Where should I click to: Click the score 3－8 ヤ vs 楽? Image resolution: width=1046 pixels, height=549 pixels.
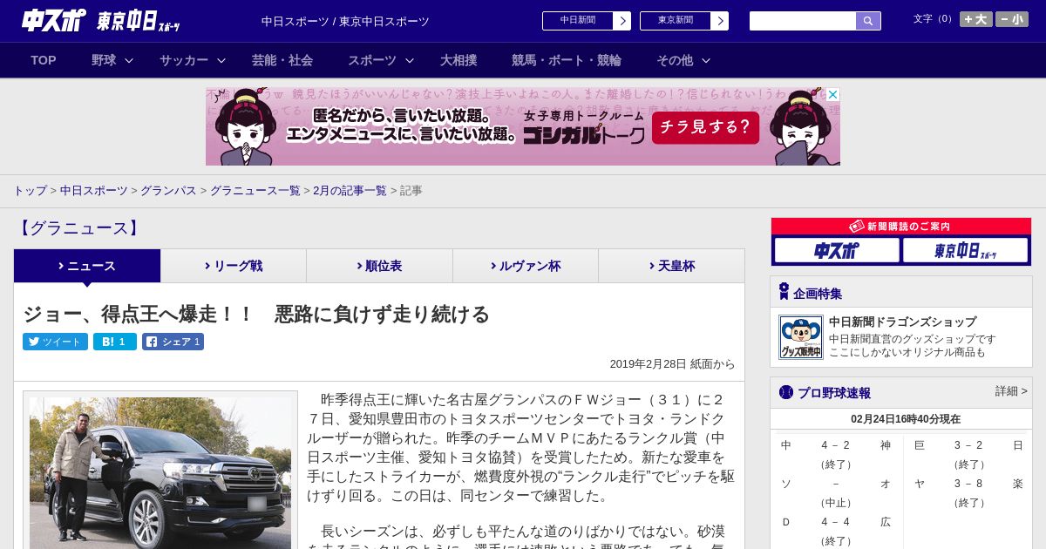tap(968, 484)
